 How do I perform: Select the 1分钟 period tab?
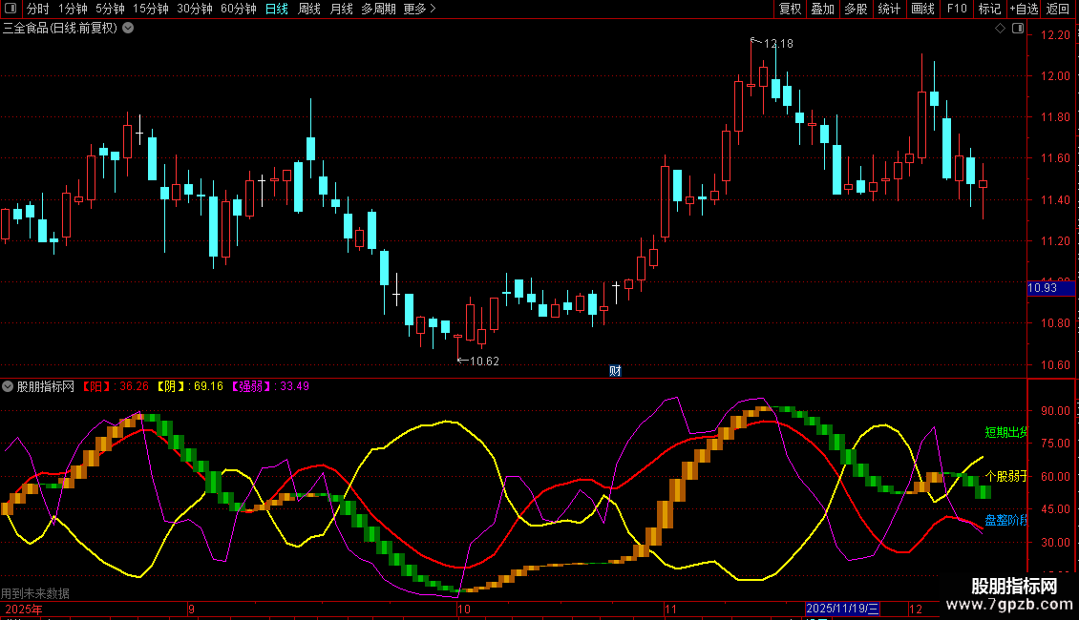point(73,9)
